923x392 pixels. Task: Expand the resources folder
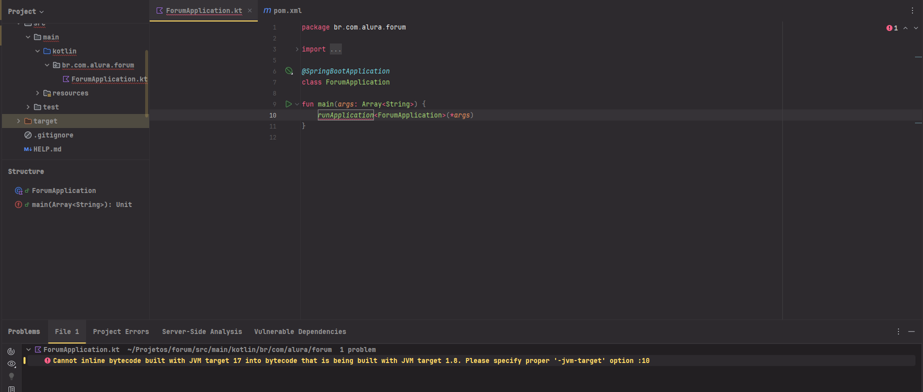coord(38,93)
